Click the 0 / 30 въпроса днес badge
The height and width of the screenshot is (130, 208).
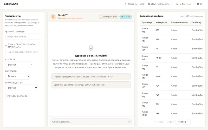click(108, 17)
